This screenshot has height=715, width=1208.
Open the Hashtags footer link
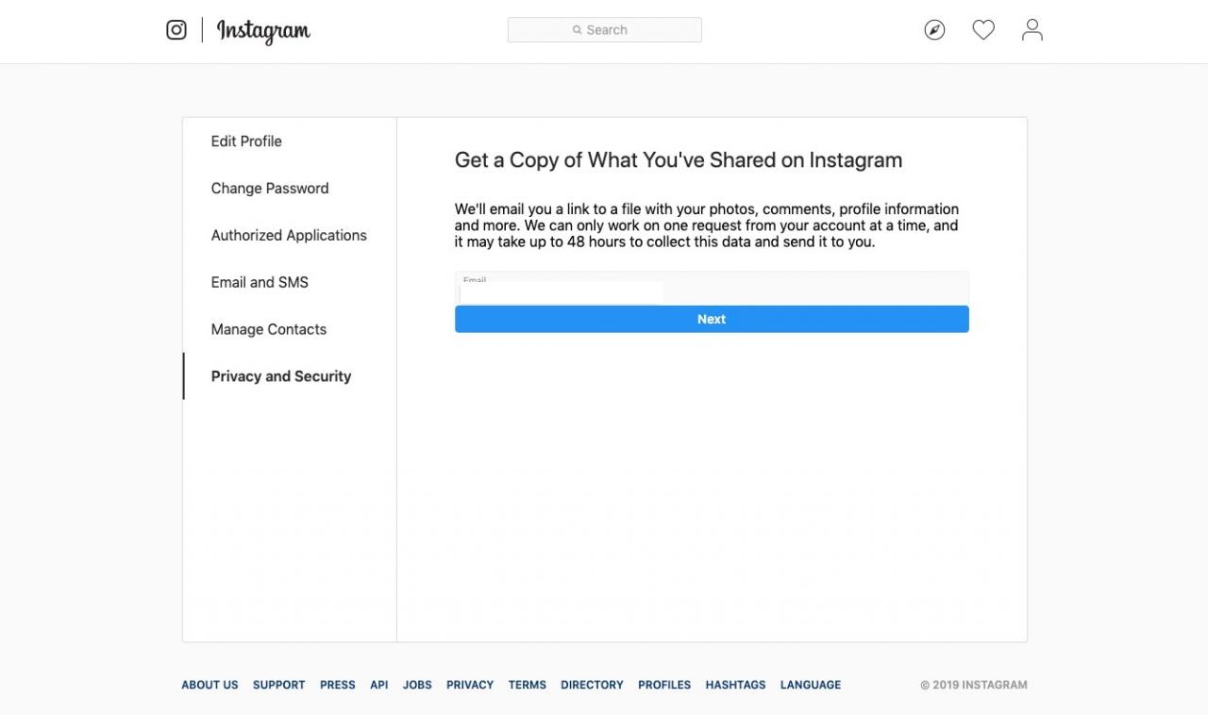735,685
